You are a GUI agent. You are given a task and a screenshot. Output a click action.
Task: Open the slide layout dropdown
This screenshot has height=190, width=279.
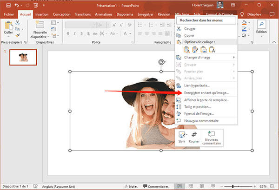coord(54,23)
